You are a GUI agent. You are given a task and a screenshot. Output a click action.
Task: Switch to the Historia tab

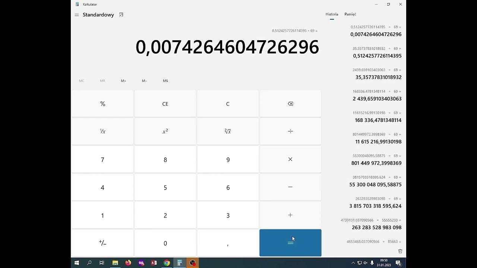(x=332, y=14)
